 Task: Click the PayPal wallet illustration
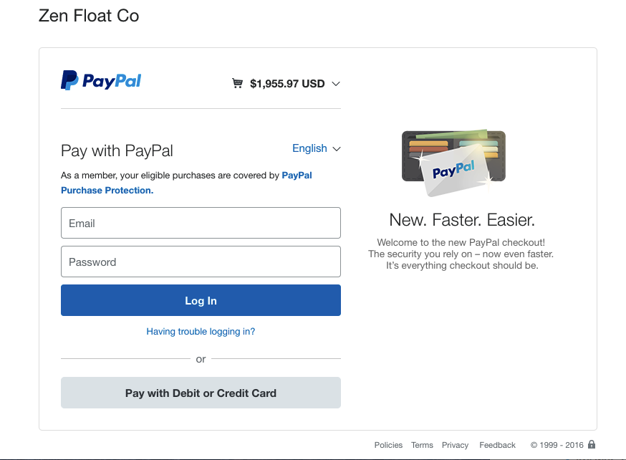(x=453, y=163)
